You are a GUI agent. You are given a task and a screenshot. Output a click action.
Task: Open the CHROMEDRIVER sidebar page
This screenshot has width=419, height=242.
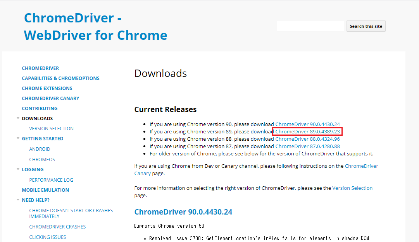point(40,68)
